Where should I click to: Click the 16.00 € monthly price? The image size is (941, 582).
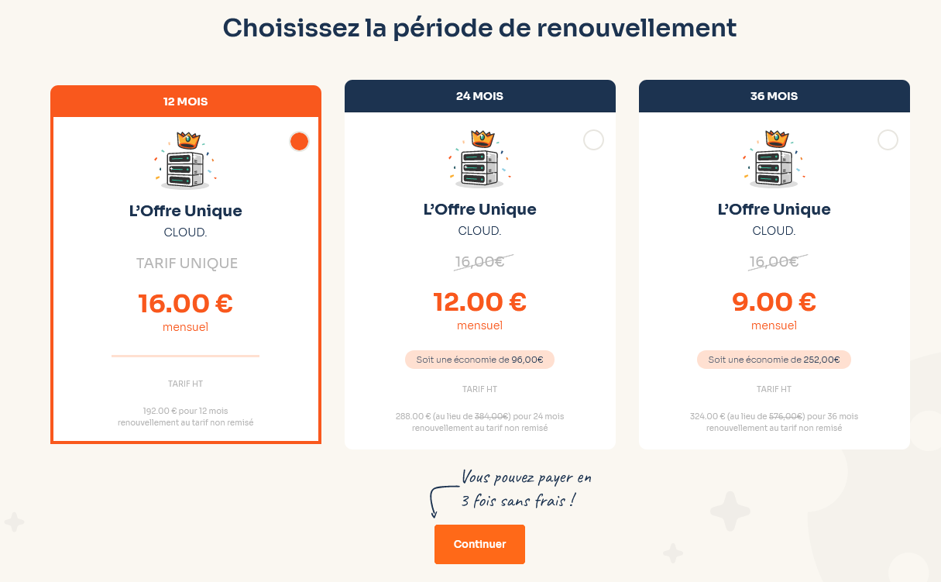[x=186, y=303]
